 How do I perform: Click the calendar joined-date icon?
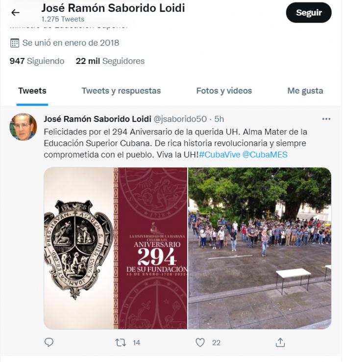click(15, 43)
